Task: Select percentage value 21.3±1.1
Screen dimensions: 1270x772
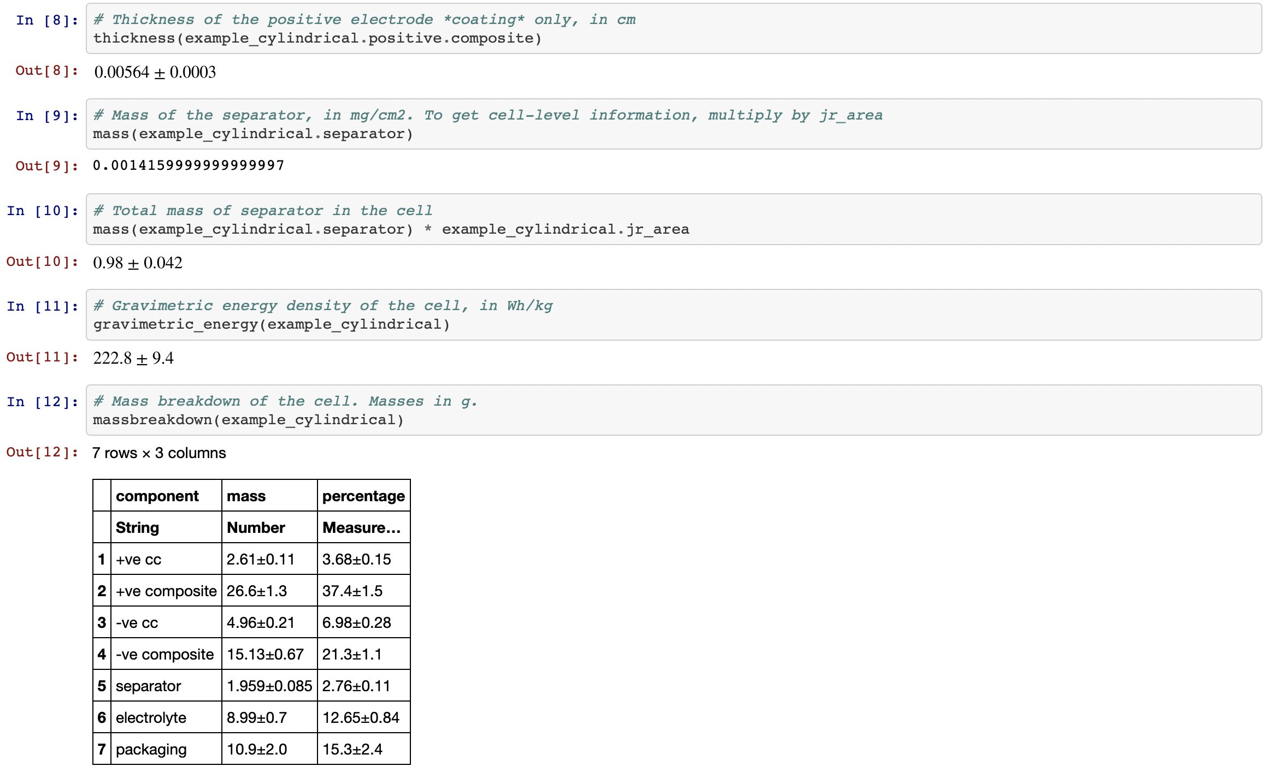Action: tap(364, 654)
